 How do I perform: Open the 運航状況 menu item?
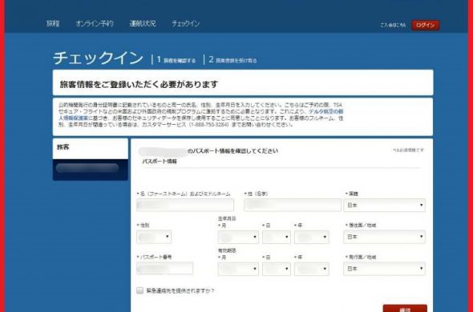pyautogui.click(x=143, y=23)
